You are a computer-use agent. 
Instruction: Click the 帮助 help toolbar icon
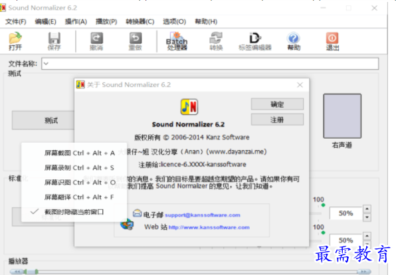click(294, 41)
